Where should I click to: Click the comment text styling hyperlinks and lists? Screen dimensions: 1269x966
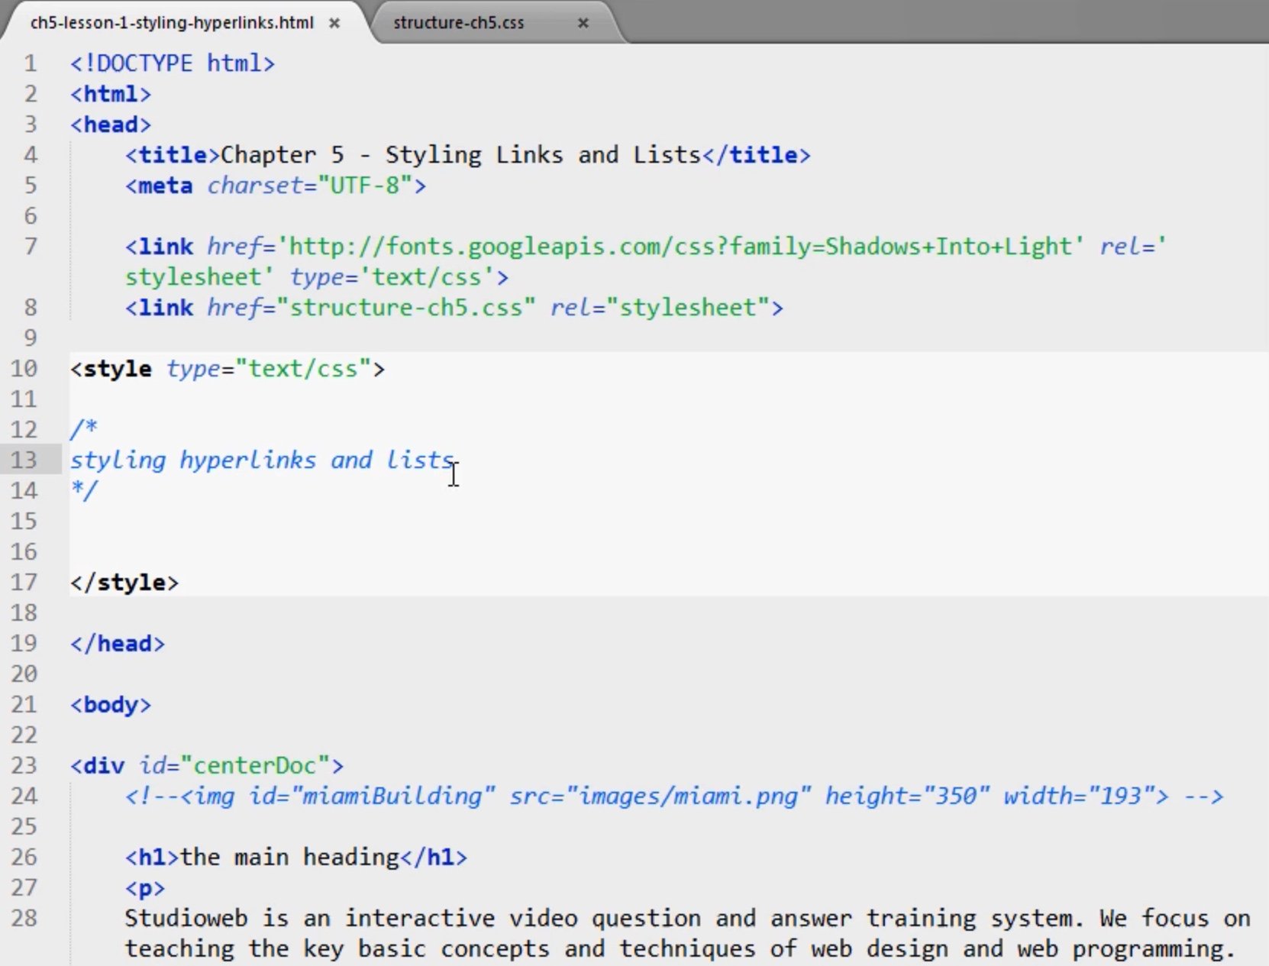[x=263, y=460]
